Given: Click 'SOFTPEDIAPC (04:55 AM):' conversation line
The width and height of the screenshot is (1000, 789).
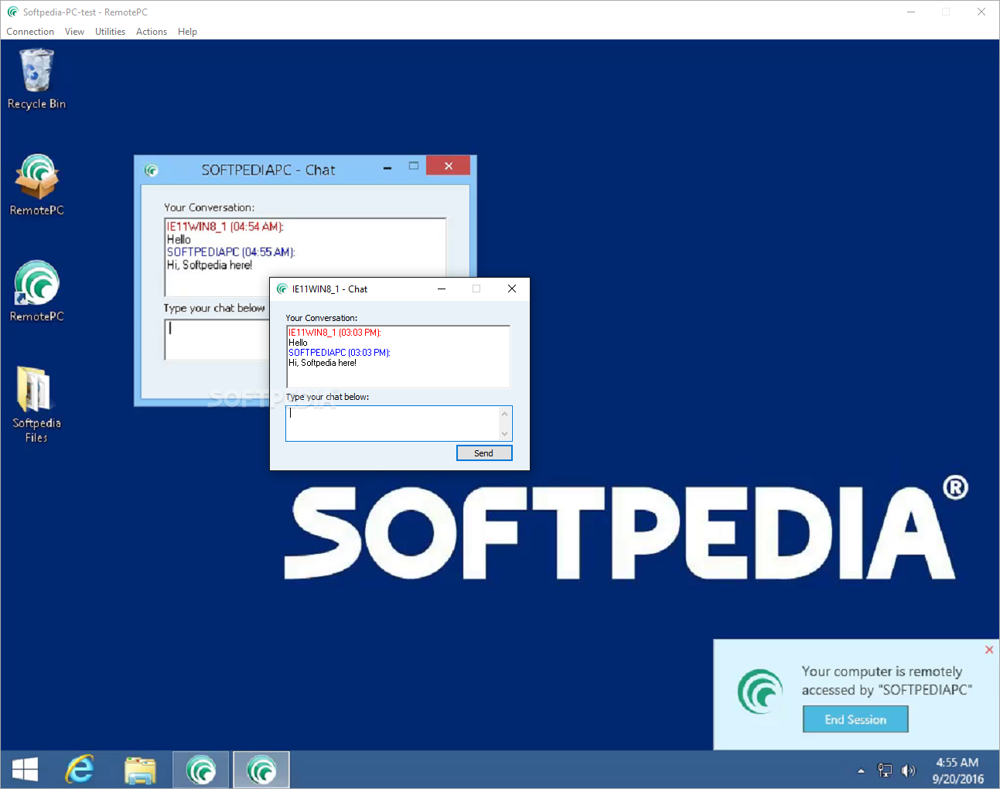Looking at the screenshot, I should click(x=231, y=252).
